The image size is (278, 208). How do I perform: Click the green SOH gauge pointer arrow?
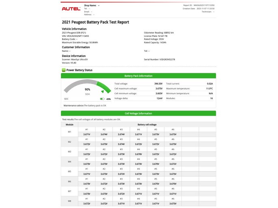pyautogui.click(x=102, y=91)
